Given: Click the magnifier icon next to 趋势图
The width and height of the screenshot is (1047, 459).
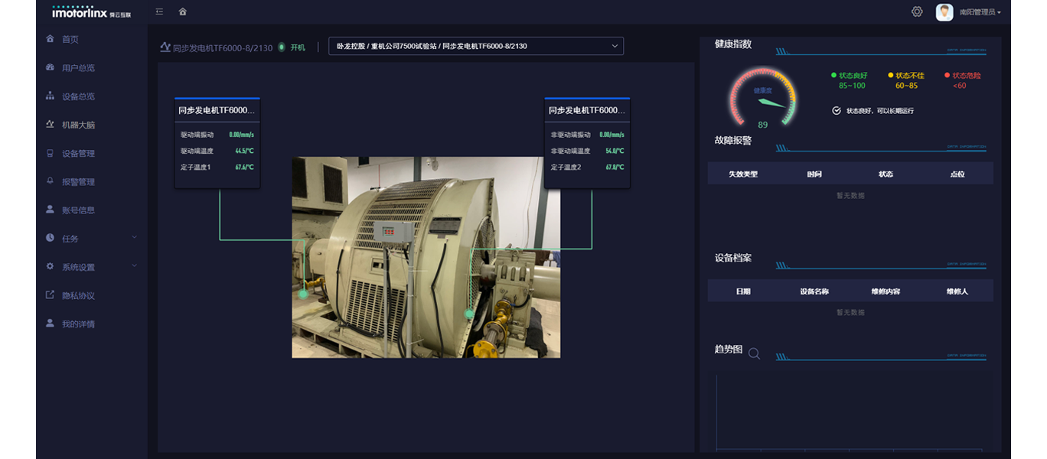Looking at the screenshot, I should (754, 353).
